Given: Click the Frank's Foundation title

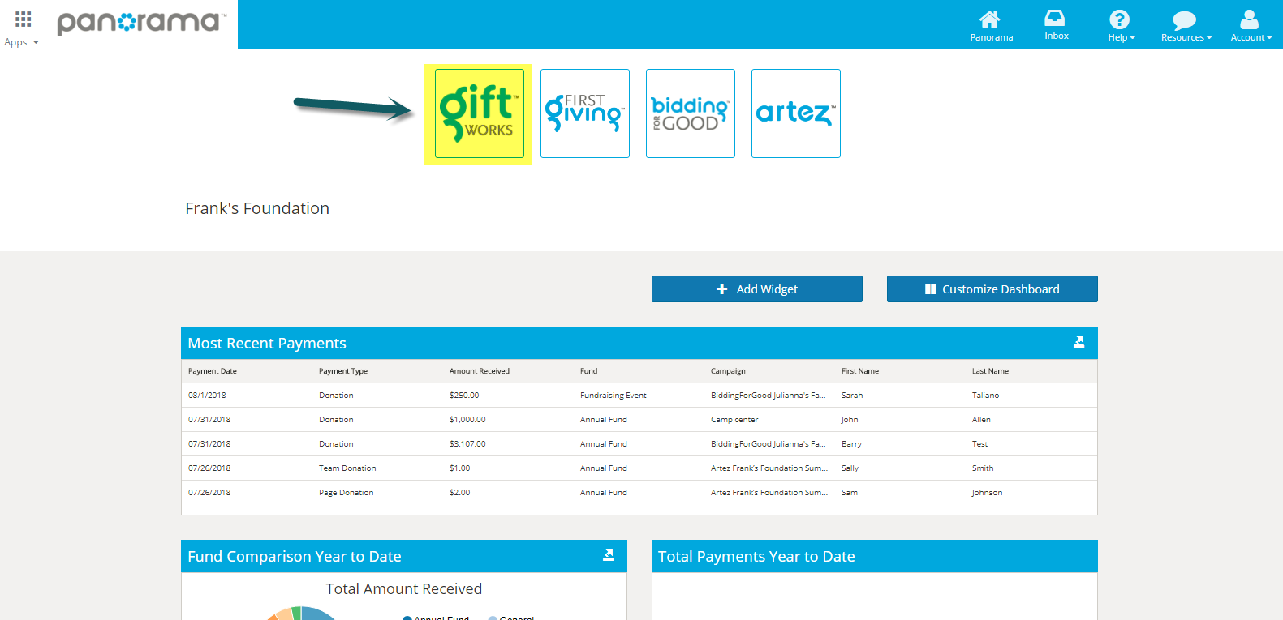Looking at the screenshot, I should 257,208.
